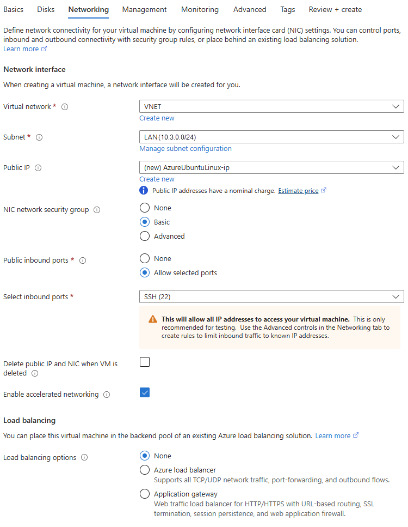
Task: Click the Load balancing options info icon
Action: pos(84,458)
